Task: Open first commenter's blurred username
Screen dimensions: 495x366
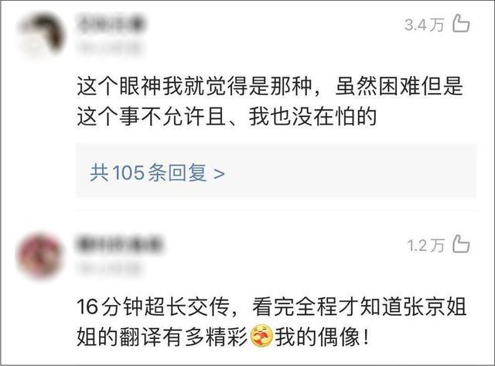Action: (111, 24)
